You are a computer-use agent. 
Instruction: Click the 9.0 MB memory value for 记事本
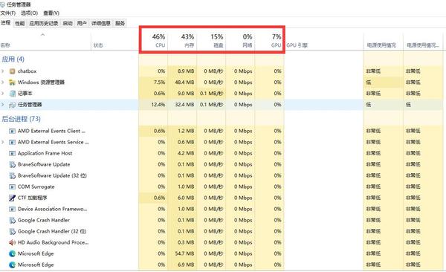[186, 94]
